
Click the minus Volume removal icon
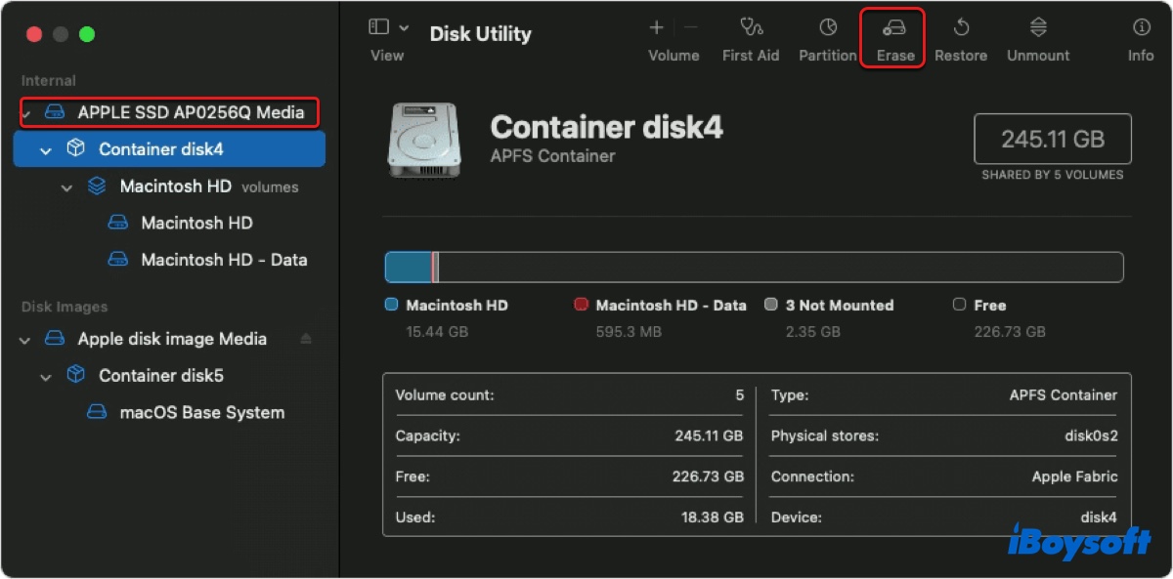point(690,27)
